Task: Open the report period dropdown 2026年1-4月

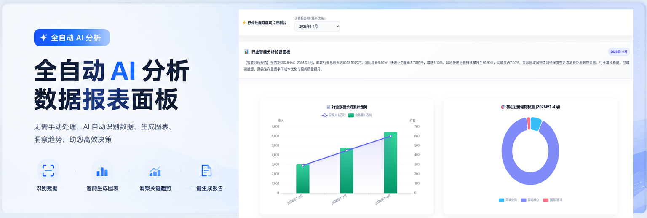Action: pos(317,26)
